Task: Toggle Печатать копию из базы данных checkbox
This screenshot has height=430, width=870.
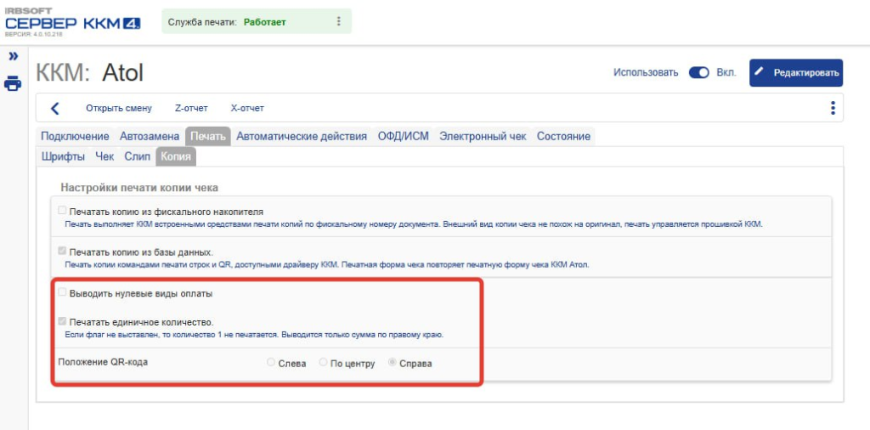Action: (62, 251)
